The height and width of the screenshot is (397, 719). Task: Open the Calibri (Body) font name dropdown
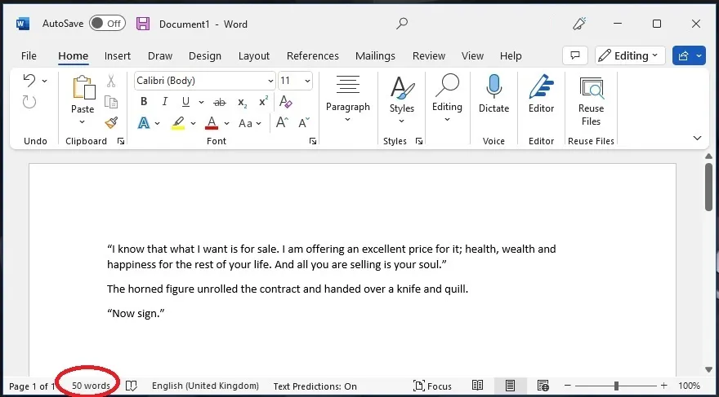coord(270,81)
